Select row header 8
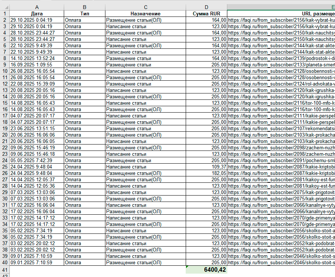335x277 pixels. tap(5, 58)
